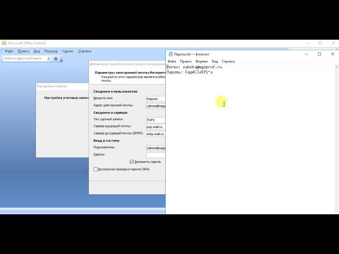Click the Адрес электронной почты field
Viewport: 339px width, 254px height.
click(x=156, y=106)
